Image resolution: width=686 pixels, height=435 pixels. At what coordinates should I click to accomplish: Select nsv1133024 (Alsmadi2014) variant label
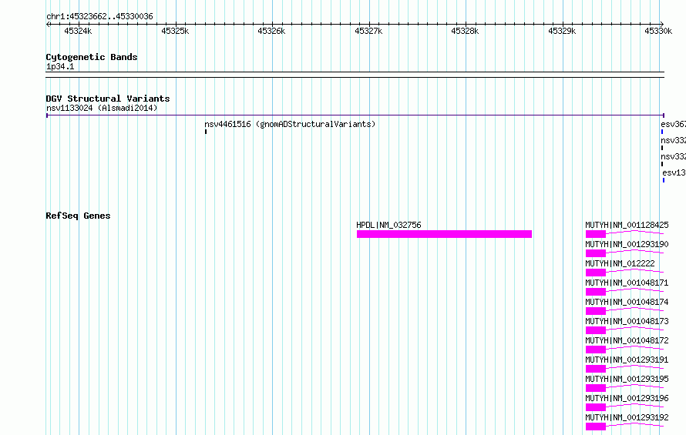pyautogui.click(x=102, y=108)
